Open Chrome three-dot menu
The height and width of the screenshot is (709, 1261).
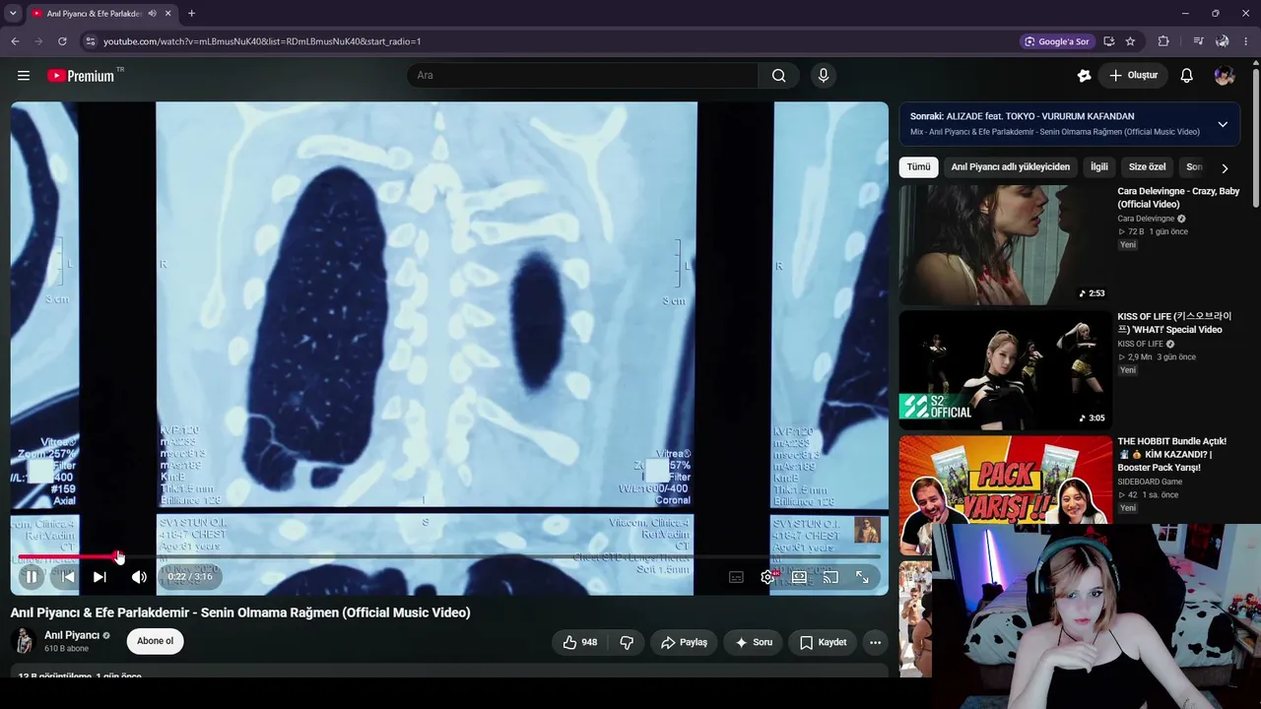point(1247,41)
